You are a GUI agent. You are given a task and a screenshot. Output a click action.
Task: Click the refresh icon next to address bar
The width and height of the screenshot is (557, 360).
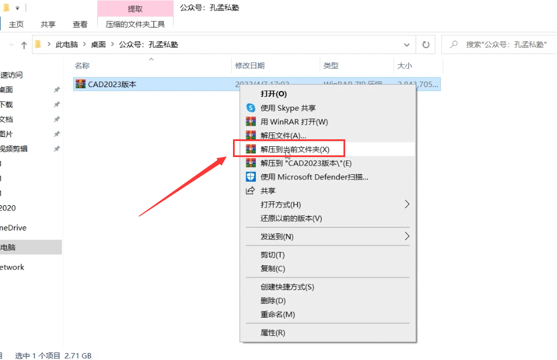pyautogui.click(x=425, y=45)
